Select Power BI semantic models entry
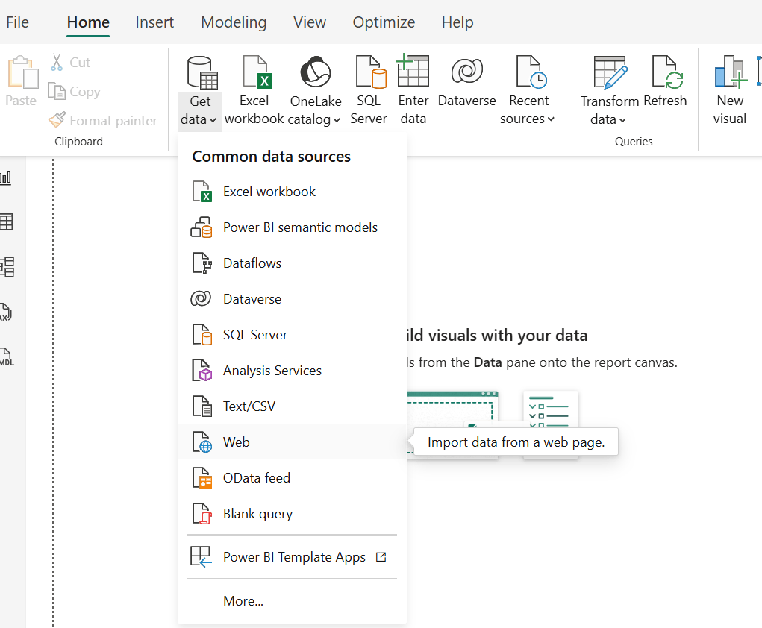 click(x=292, y=227)
